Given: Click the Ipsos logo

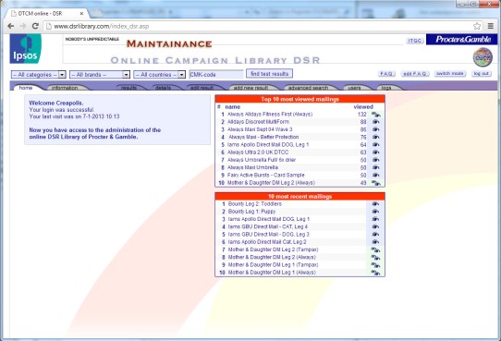Looking at the screenshot, I should coord(26,49).
